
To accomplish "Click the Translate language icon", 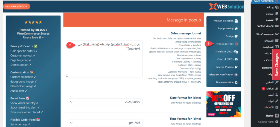I will click(236, 52).
